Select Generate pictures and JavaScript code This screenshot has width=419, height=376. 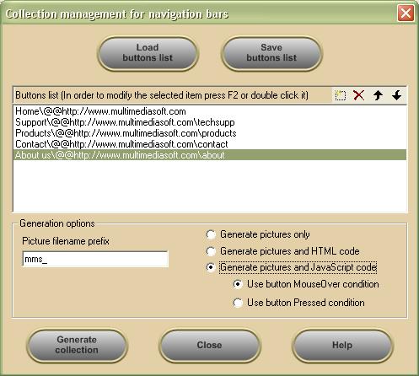point(211,267)
